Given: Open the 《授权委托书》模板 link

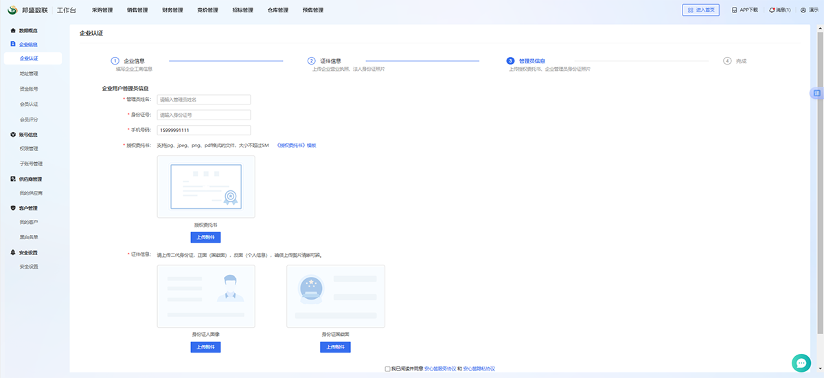Looking at the screenshot, I should click(296, 146).
